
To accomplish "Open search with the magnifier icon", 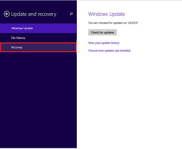I will [x=71, y=14].
